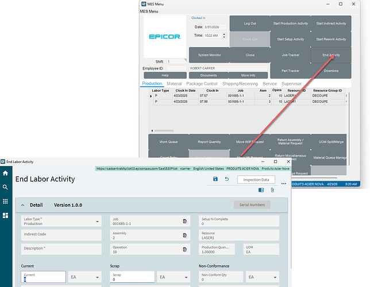Open the Job Tracker button

pos(291,55)
